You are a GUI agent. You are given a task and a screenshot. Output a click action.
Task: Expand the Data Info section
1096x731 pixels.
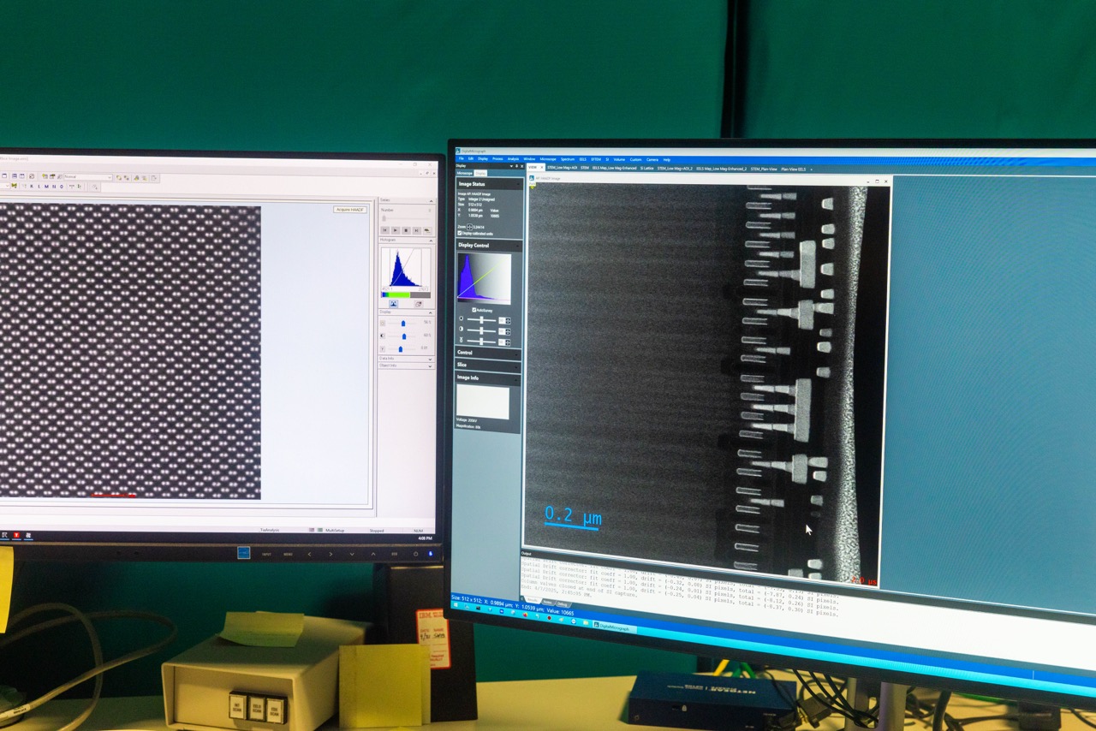406,358
